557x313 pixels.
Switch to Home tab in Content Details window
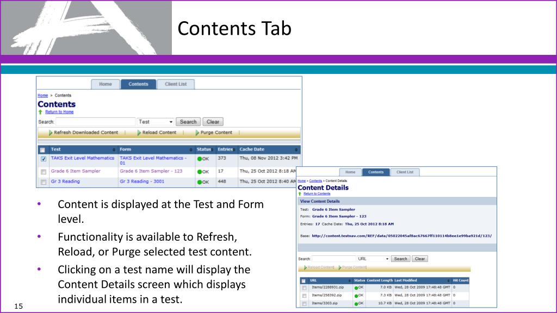(x=350, y=172)
